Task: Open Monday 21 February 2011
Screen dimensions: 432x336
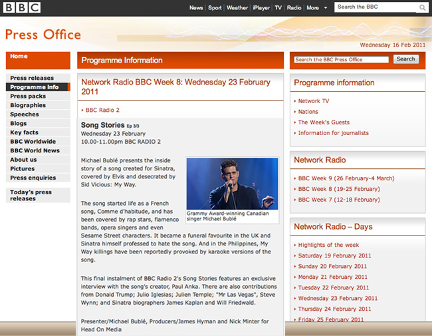Action: point(333,277)
